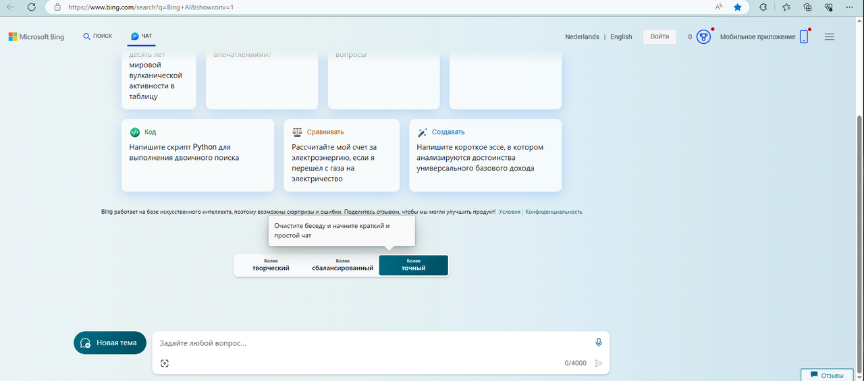Open the Microsoft Rewards medal icon
The image size is (864, 381).
704,37
